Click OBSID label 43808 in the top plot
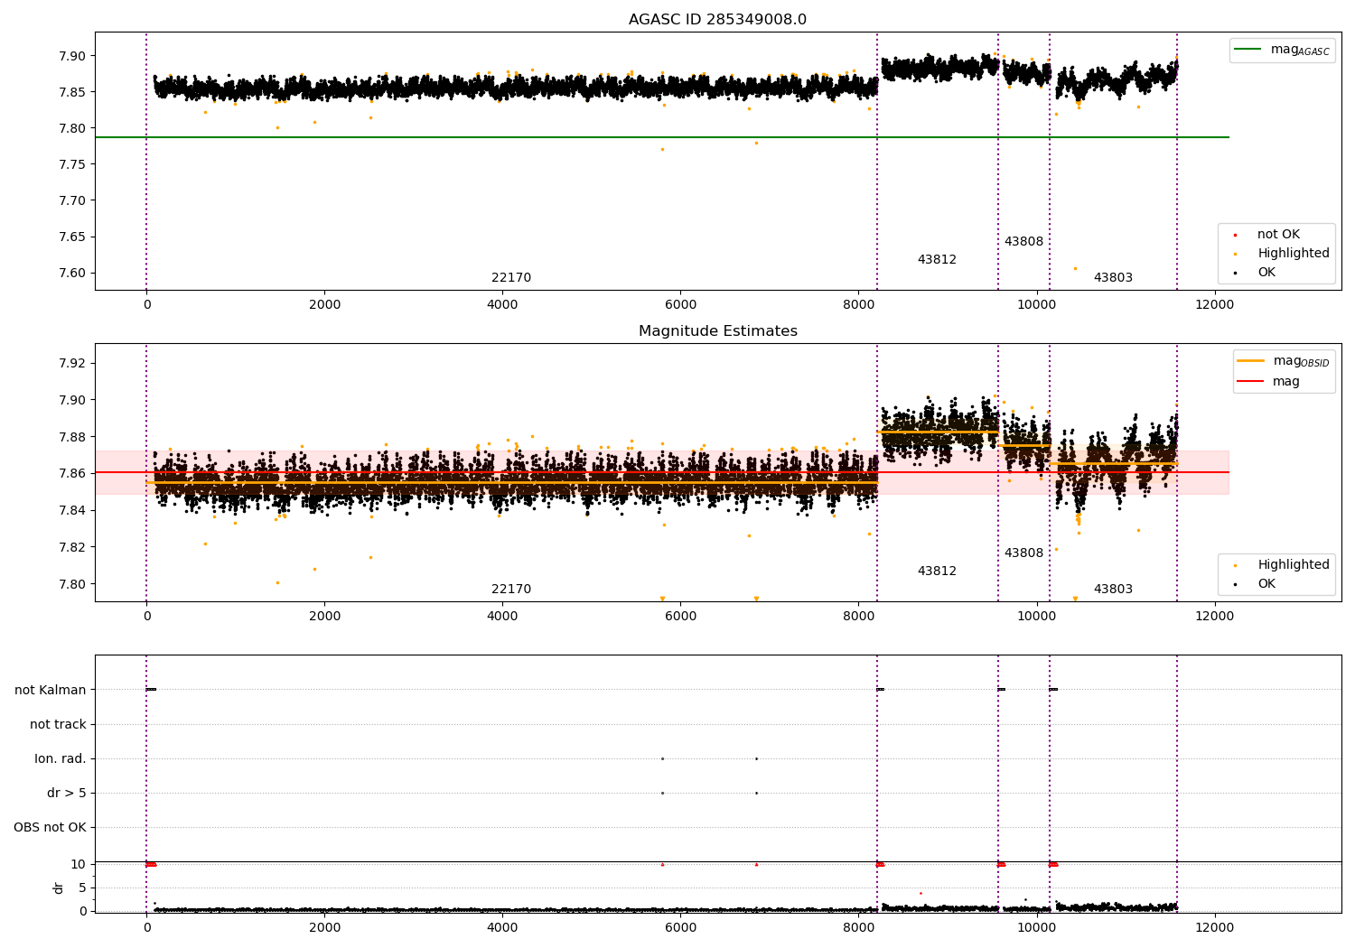The image size is (1355, 948). pos(1023,242)
